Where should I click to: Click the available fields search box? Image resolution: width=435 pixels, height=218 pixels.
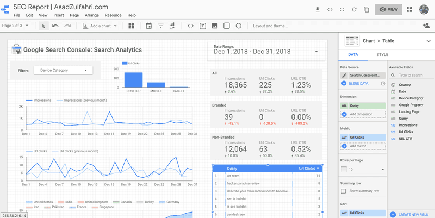[x=411, y=75]
